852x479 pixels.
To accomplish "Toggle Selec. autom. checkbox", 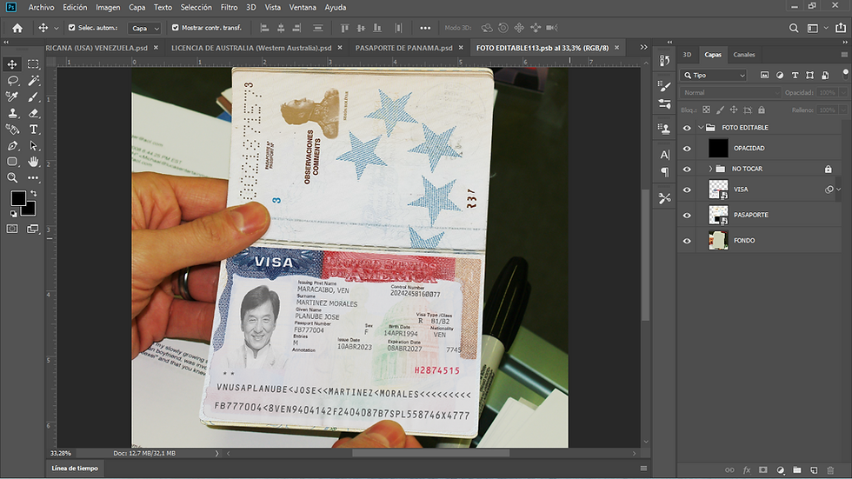I will click(71, 27).
